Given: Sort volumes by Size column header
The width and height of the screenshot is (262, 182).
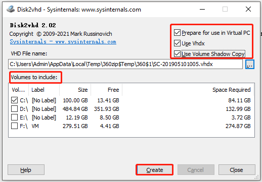Looking at the screenshot, I should (75, 90).
